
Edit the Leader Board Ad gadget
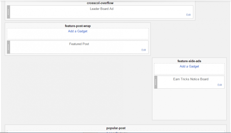(188, 15)
